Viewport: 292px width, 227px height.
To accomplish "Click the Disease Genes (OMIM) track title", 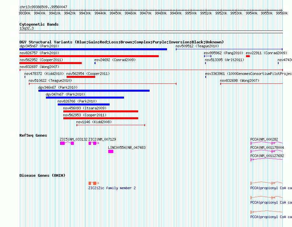I will pos(42,175).
